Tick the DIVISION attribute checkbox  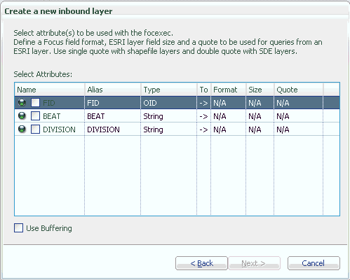pyautogui.click(x=35, y=129)
